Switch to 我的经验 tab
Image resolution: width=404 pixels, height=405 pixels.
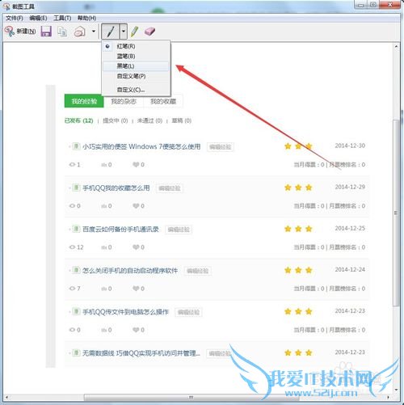pyautogui.click(x=84, y=101)
